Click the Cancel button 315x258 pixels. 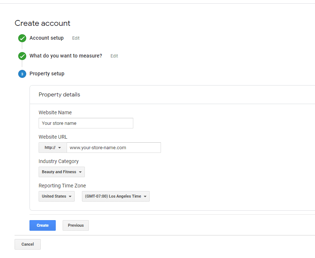28,245
